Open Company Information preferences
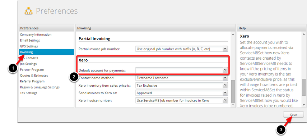 (x=36, y=35)
